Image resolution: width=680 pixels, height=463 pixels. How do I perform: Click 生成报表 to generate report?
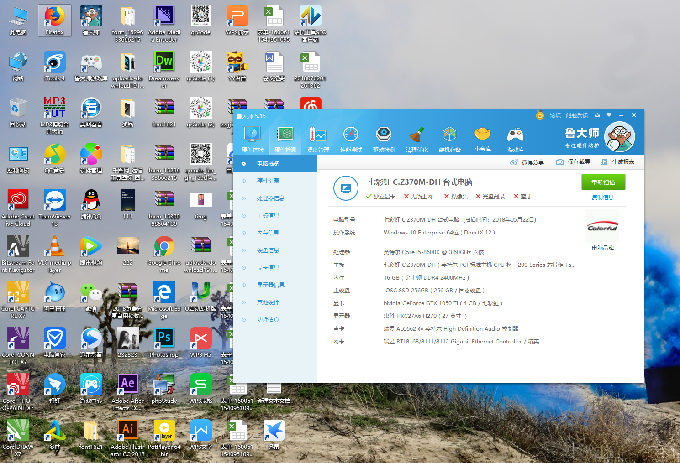617,162
